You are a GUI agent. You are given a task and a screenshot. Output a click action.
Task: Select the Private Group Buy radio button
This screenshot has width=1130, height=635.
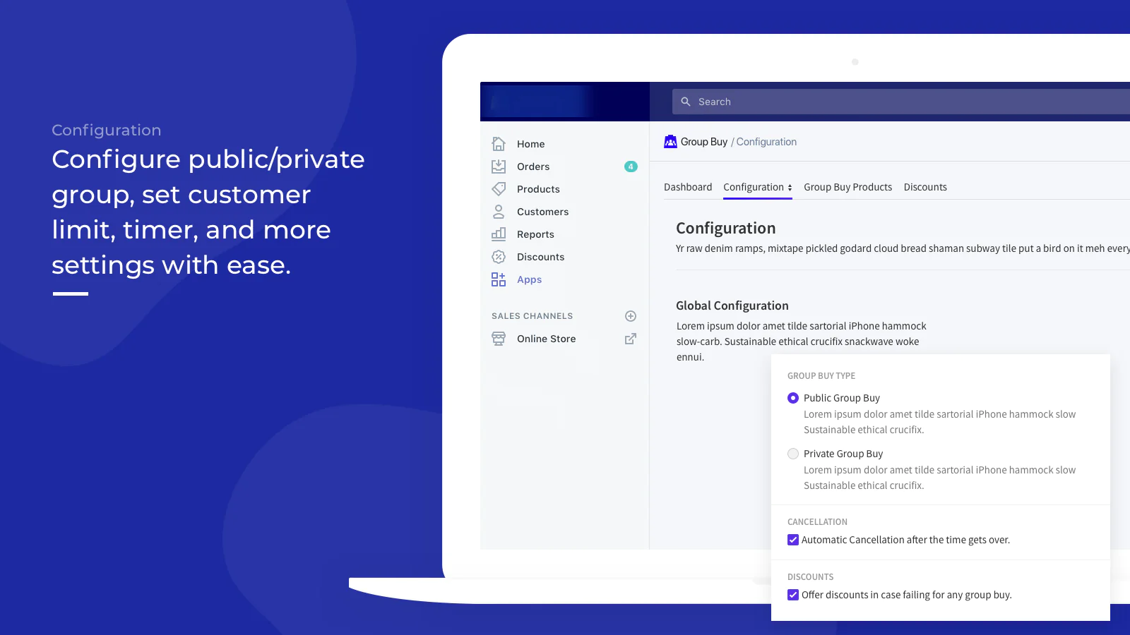click(793, 454)
